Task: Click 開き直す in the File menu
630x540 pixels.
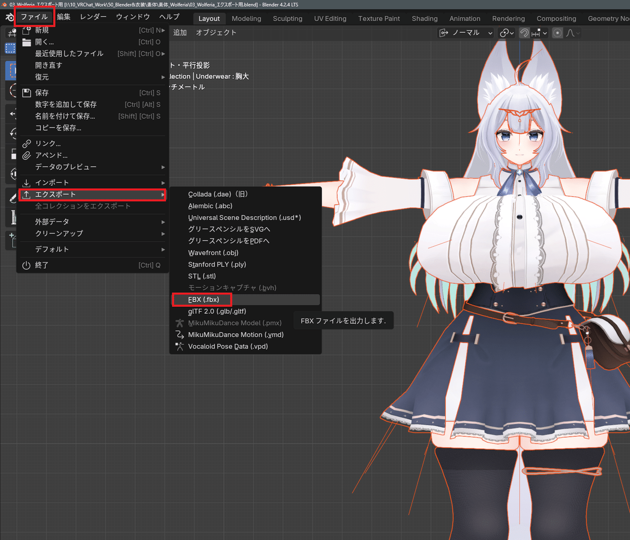Action: [x=93, y=65]
